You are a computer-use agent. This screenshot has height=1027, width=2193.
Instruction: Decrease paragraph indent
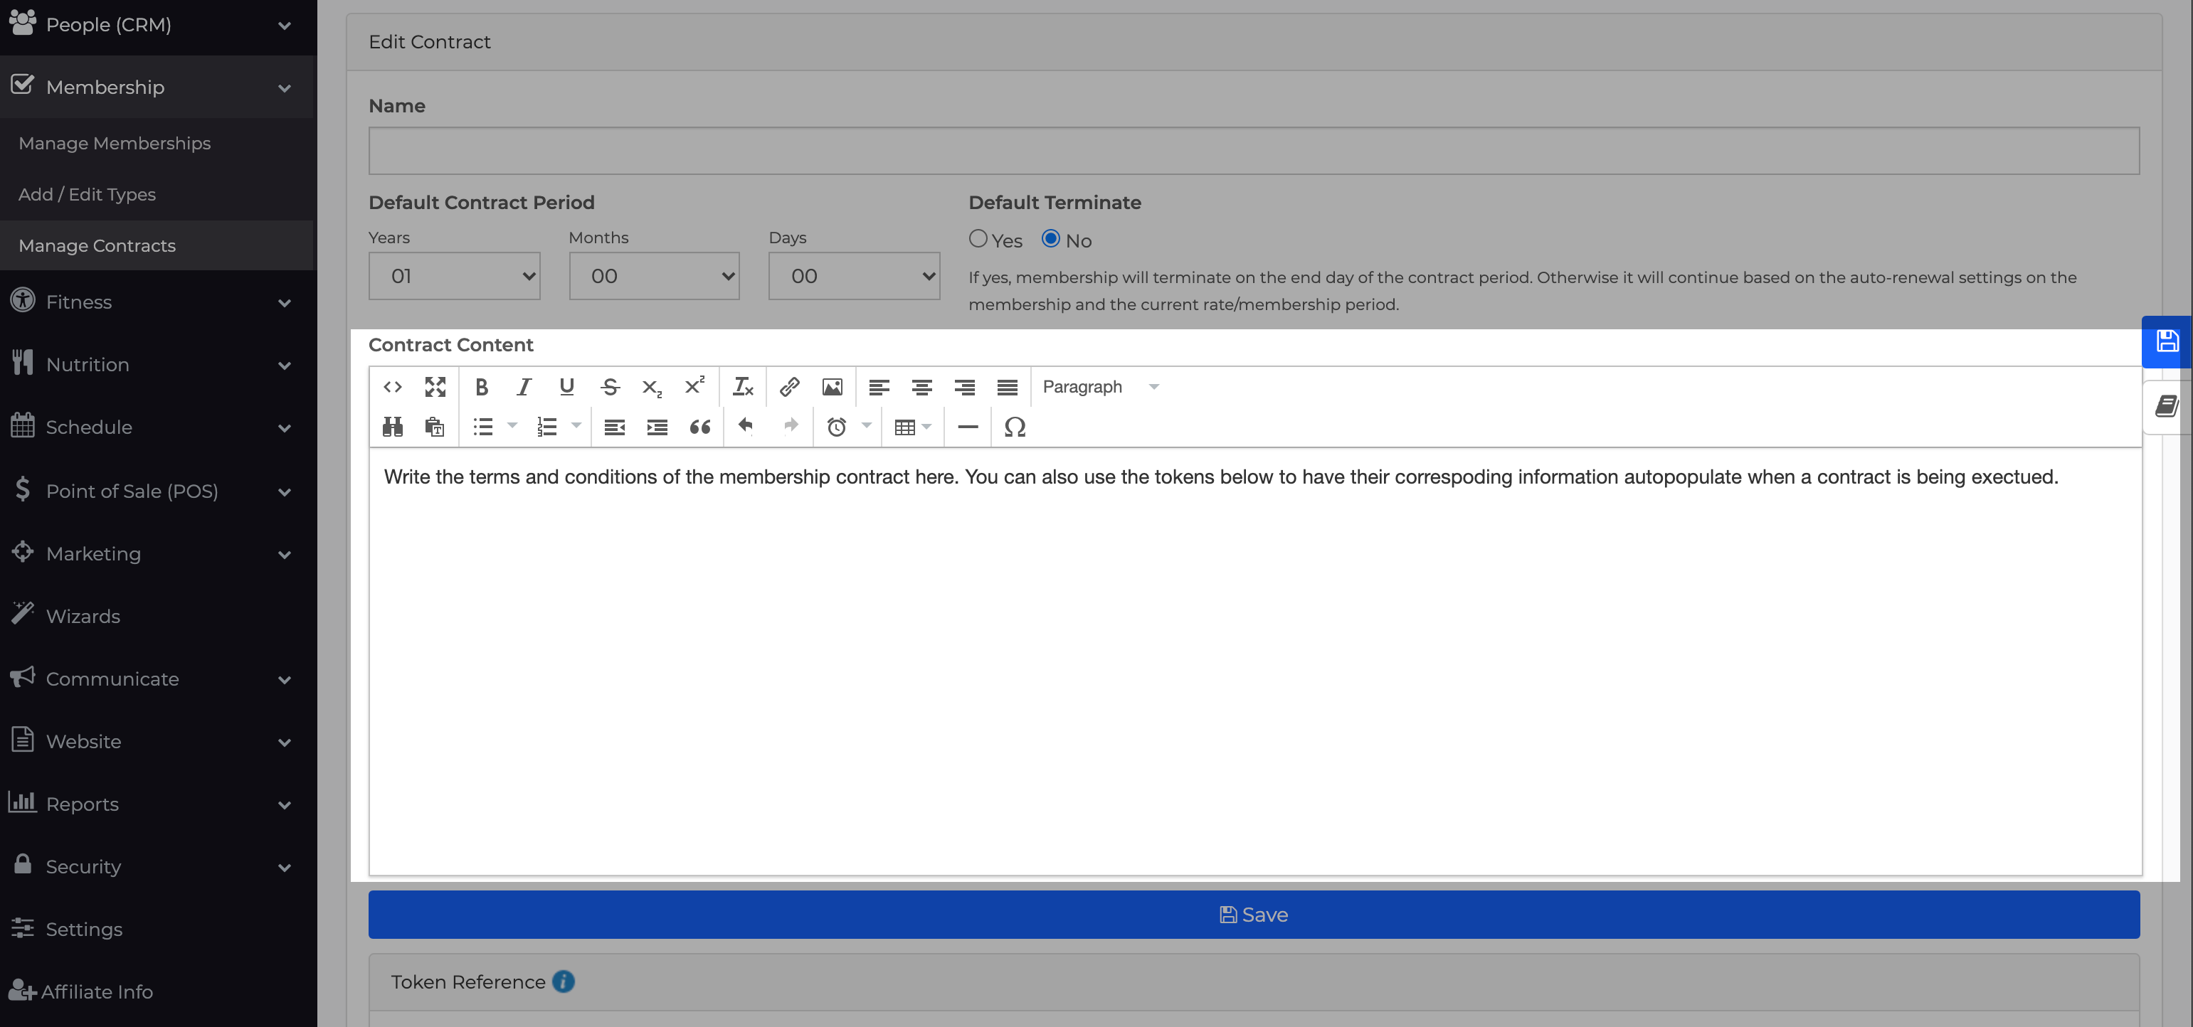pos(614,427)
